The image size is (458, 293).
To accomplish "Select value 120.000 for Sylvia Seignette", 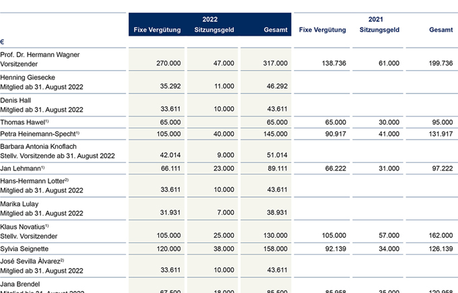I will tap(168, 249).
